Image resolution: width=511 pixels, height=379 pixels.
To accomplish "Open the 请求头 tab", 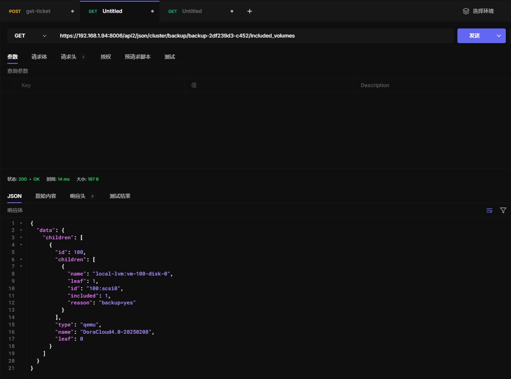I will point(69,57).
